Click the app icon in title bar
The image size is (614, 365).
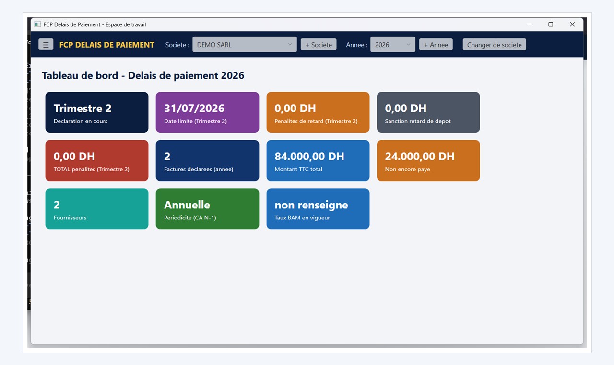pos(37,24)
